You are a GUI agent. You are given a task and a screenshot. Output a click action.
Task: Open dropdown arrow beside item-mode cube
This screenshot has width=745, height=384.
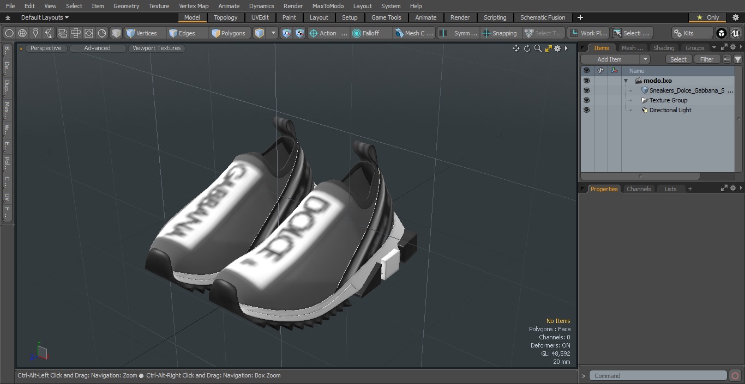click(273, 33)
